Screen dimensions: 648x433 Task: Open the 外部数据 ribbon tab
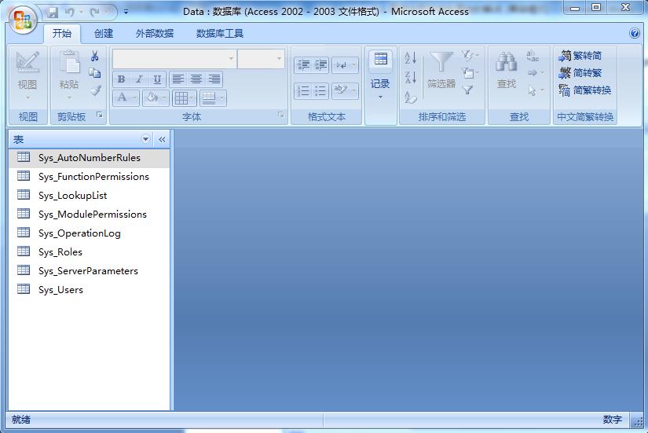point(155,34)
